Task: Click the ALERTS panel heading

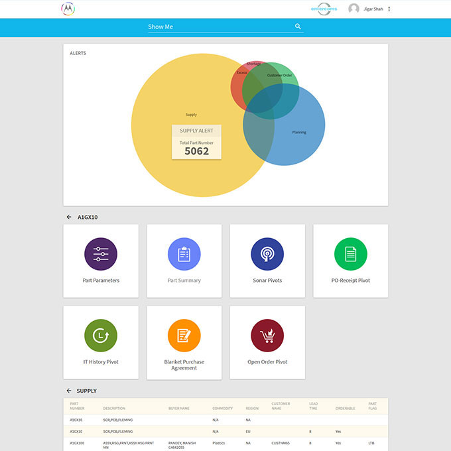Action: pyautogui.click(x=78, y=53)
